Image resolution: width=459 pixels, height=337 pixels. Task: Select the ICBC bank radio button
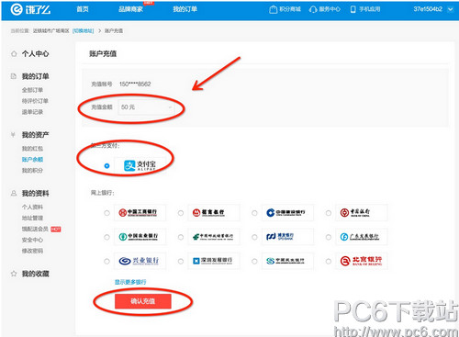point(106,213)
